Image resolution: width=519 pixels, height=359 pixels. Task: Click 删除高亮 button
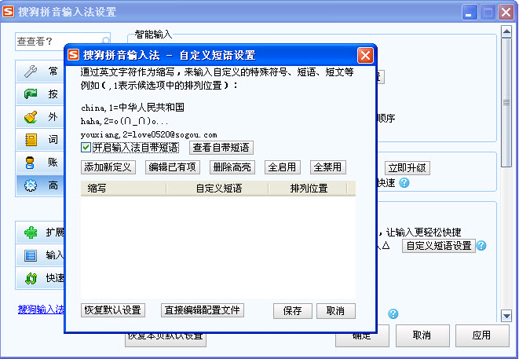click(x=232, y=167)
